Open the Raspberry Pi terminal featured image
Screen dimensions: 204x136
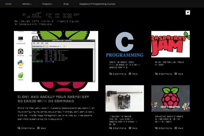pyautogui.click(x=56, y=61)
